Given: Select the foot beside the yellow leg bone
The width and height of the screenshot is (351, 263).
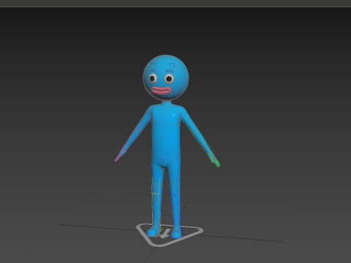Looking at the screenshot, I should (x=154, y=232).
